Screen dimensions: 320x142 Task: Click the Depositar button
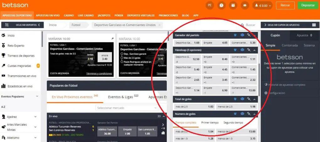click(x=308, y=6)
